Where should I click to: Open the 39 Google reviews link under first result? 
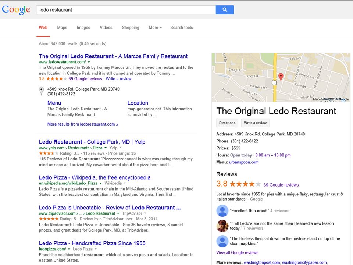click(85, 79)
